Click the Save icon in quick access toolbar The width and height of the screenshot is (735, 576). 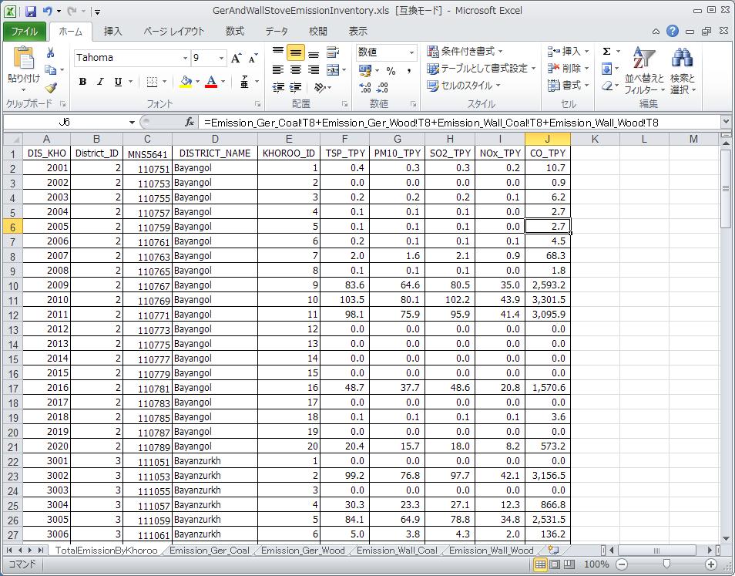tap(31, 11)
